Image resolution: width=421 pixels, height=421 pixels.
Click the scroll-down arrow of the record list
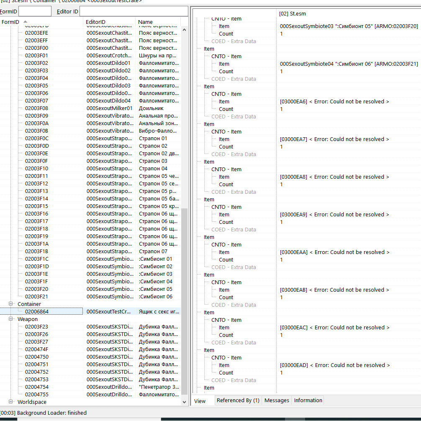tap(184, 401)
